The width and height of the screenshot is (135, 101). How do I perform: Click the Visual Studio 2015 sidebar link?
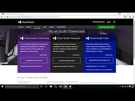[x=24, y=82]
